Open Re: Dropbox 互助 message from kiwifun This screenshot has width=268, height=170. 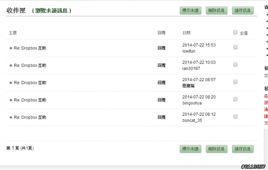tap(30, 48)
